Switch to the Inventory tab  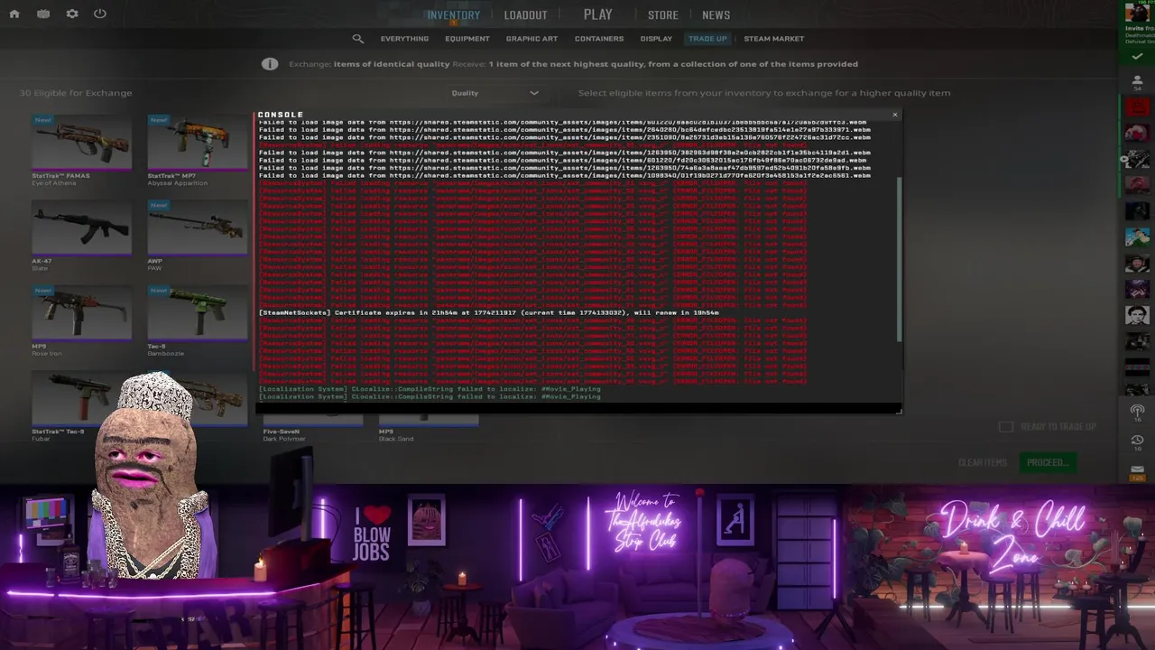point(453,15)
